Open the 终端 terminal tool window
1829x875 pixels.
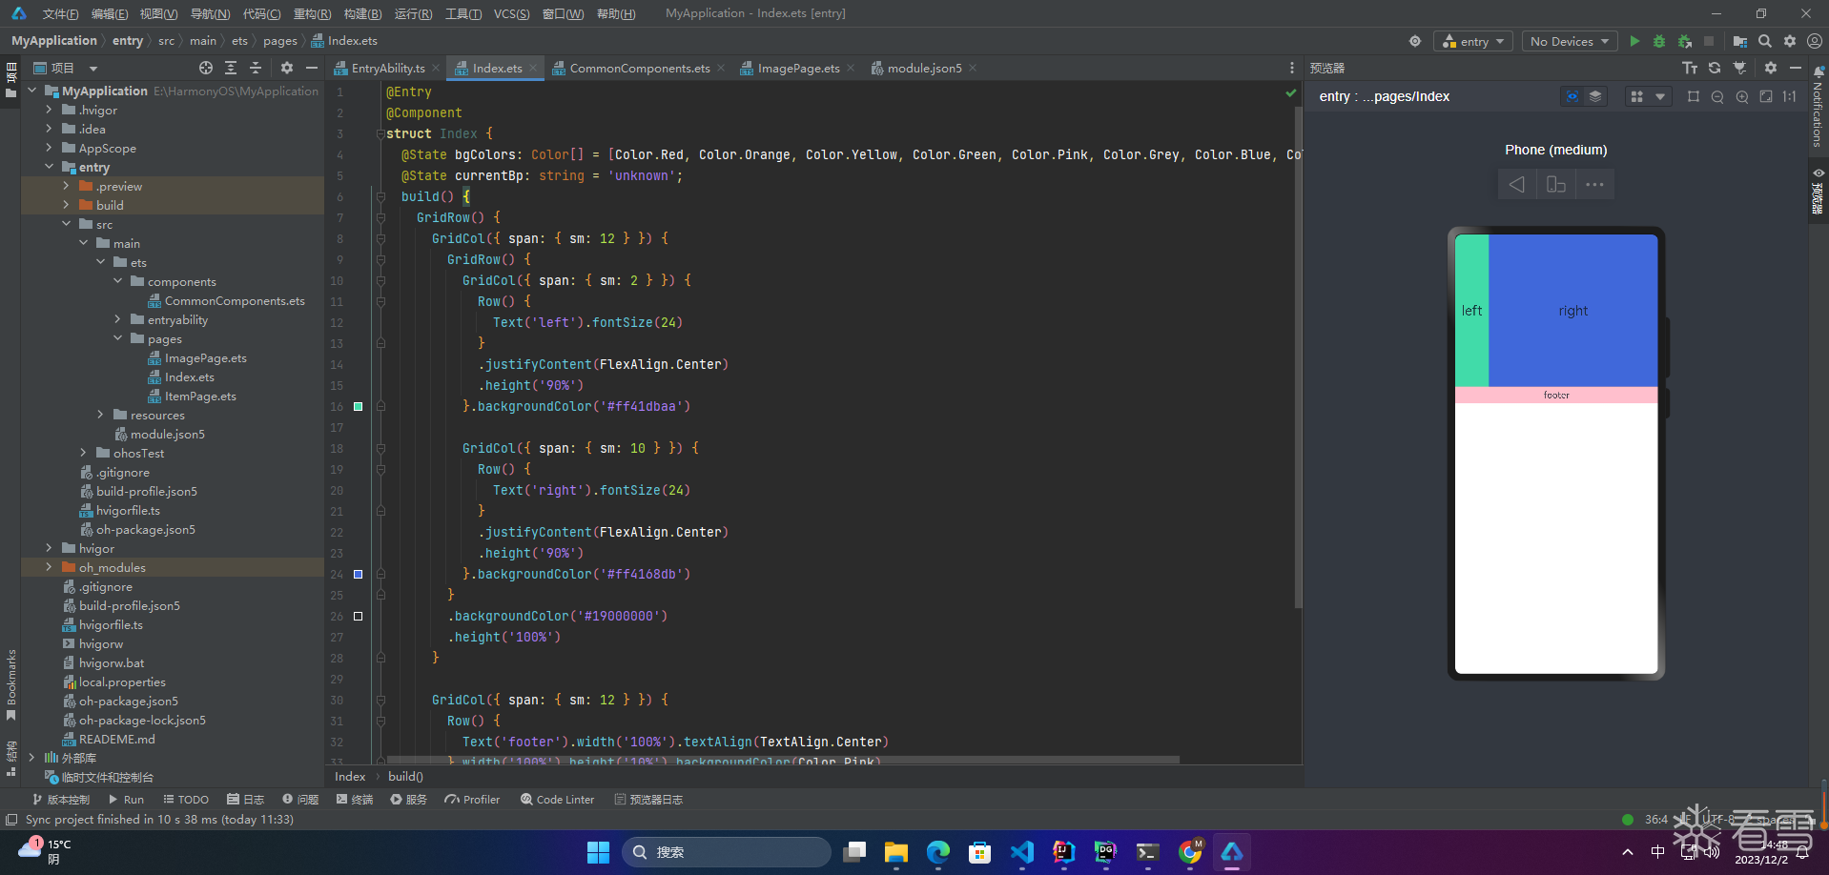coord(355,800)
